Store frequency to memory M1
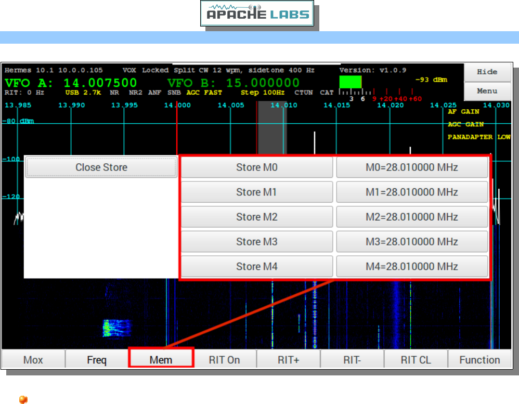 point(257,192)
